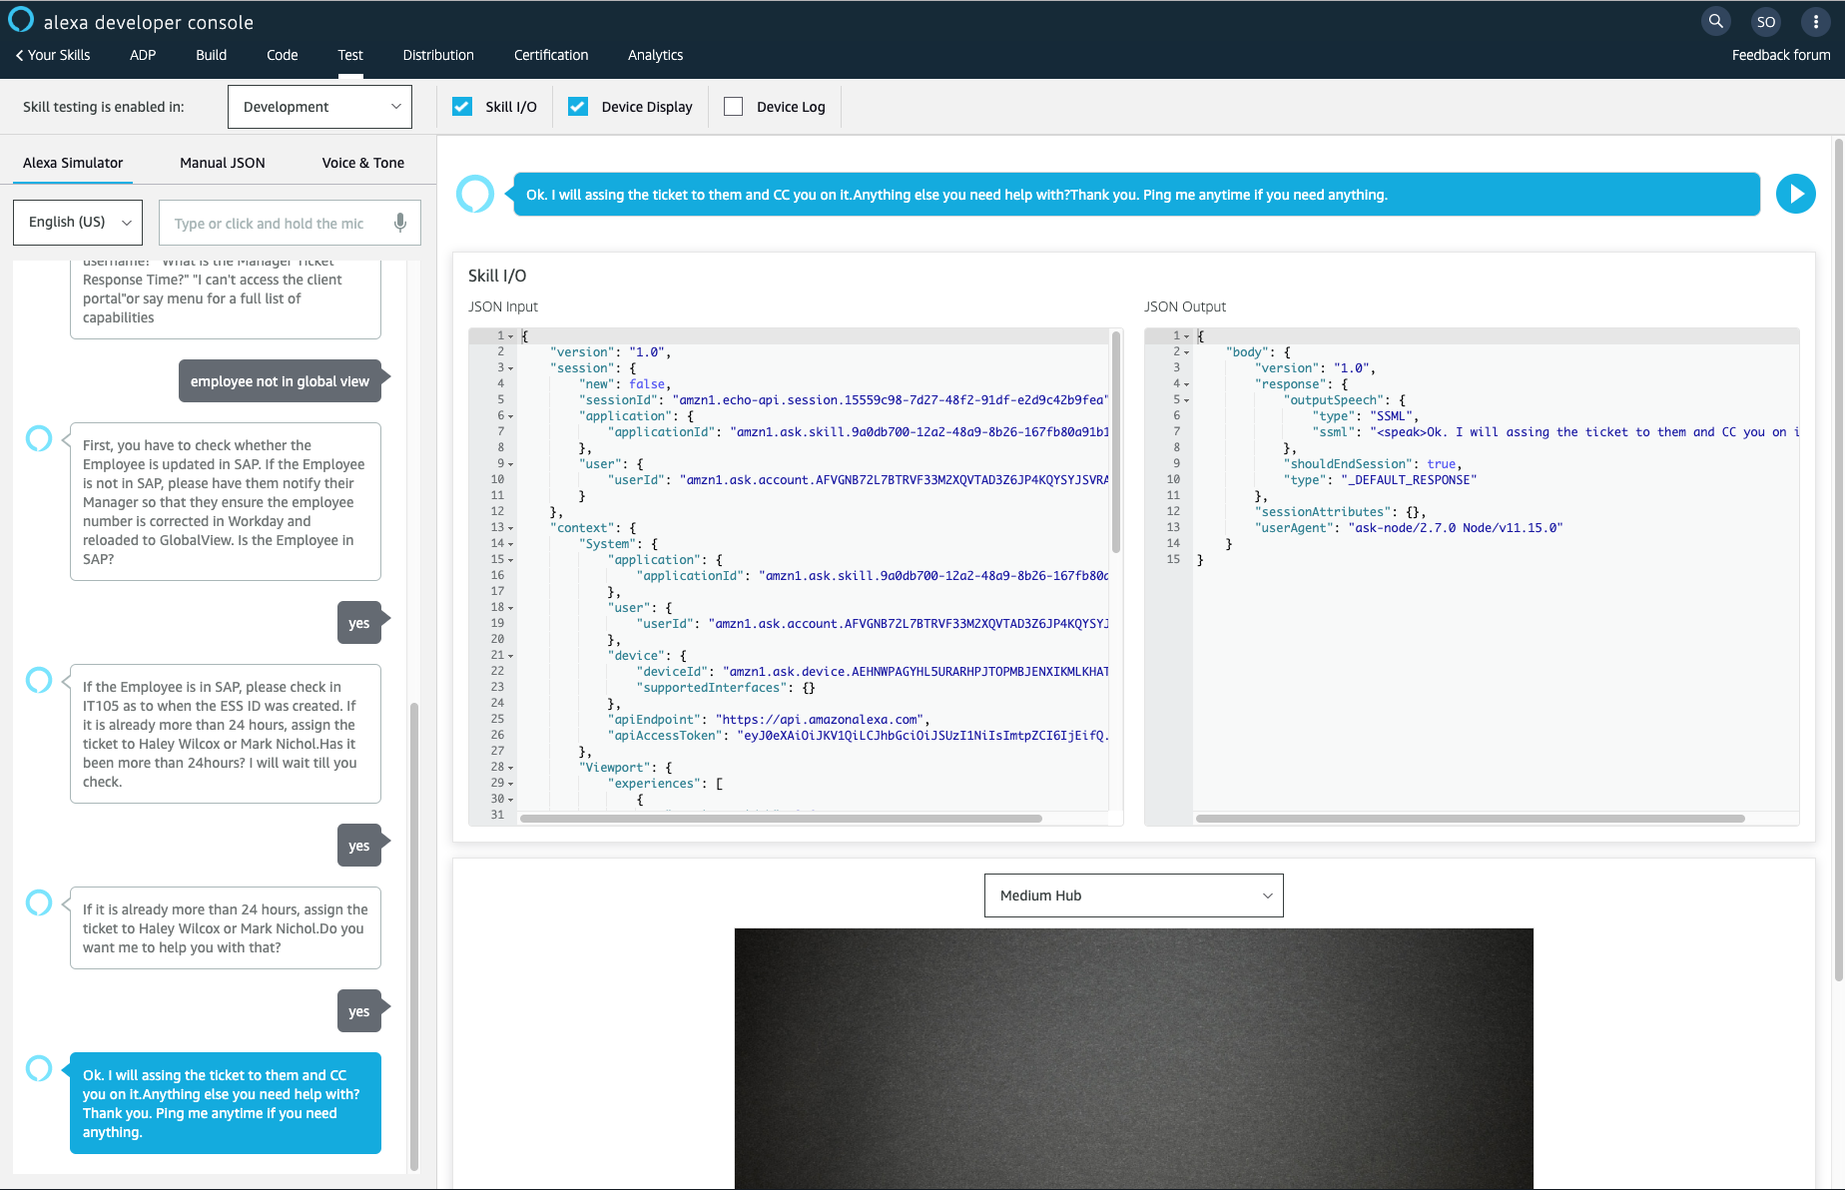Go back to Your Skills

53,55
